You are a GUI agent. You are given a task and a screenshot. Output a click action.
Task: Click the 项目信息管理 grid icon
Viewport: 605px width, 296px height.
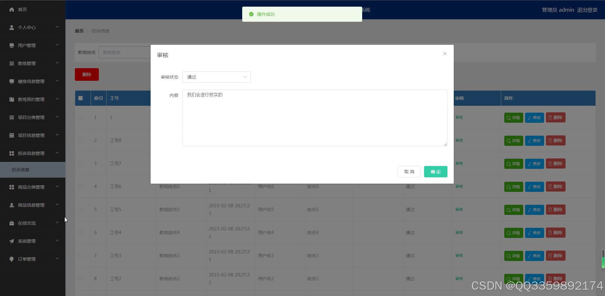pyautogui.click(x=12, y=135)
